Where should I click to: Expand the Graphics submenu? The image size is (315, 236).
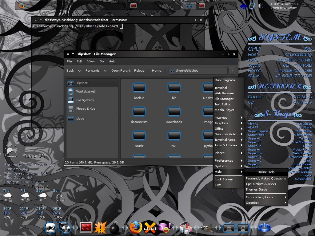tap(229, 123)
